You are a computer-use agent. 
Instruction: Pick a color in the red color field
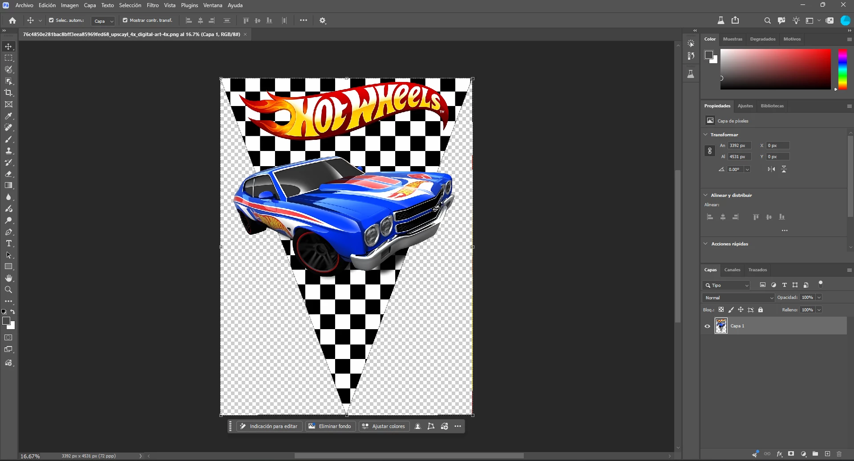click(x=776, y=69)
